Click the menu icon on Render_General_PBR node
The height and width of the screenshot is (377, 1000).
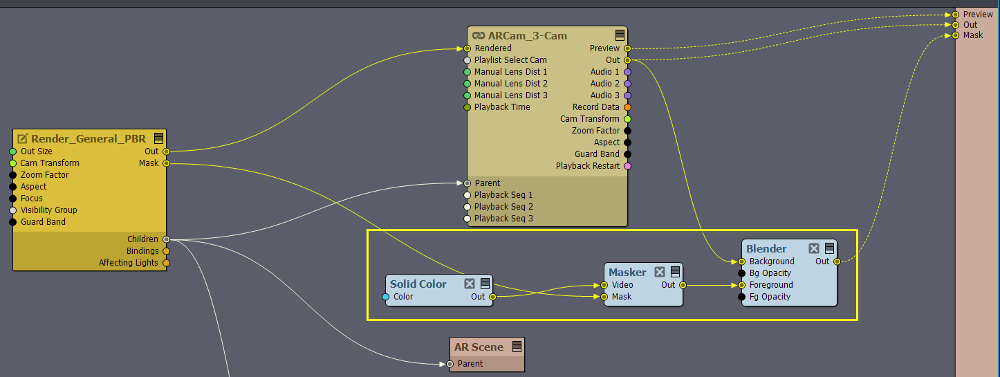point(158,138)
